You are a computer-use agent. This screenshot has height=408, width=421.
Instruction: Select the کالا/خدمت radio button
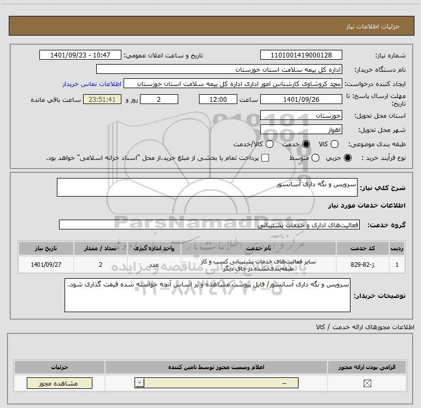click(x=270, y=144)
